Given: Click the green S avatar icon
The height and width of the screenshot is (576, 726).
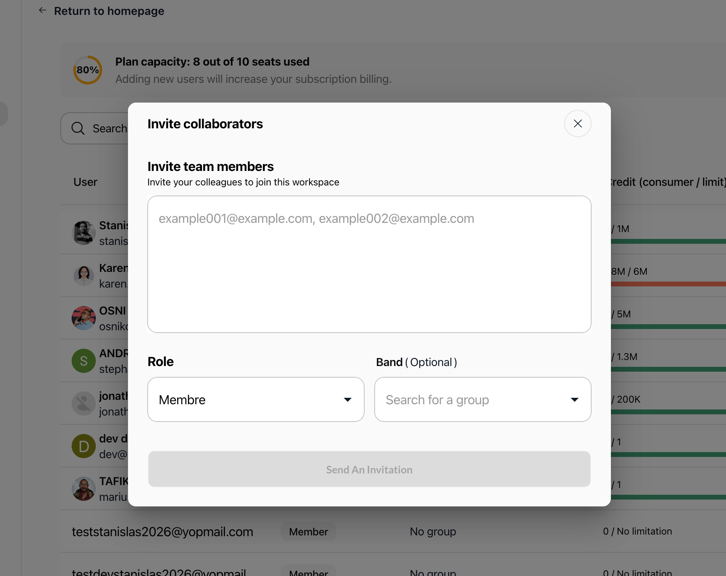Looking at the screenshot, I should (x=84, y=361).
